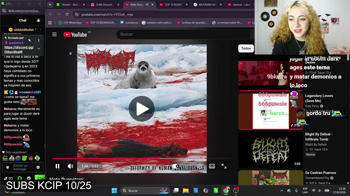The image size is (350, 196).
Task: Show Kick chat users list icon
Action: click(x=38, y=20)
